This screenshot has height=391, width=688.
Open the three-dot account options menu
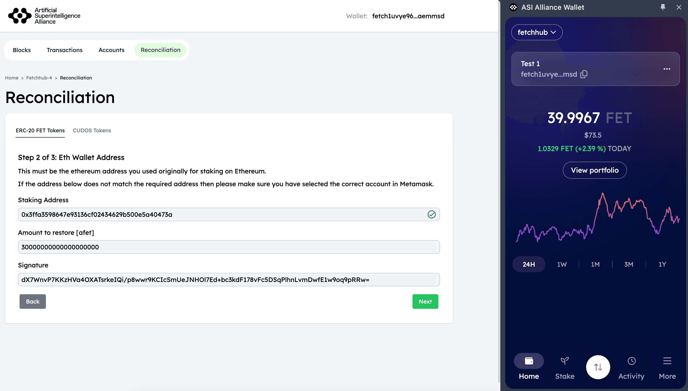pos(666,69)
